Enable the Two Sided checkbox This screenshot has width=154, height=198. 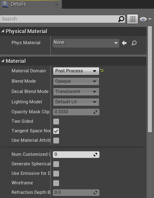pos(56,122)
